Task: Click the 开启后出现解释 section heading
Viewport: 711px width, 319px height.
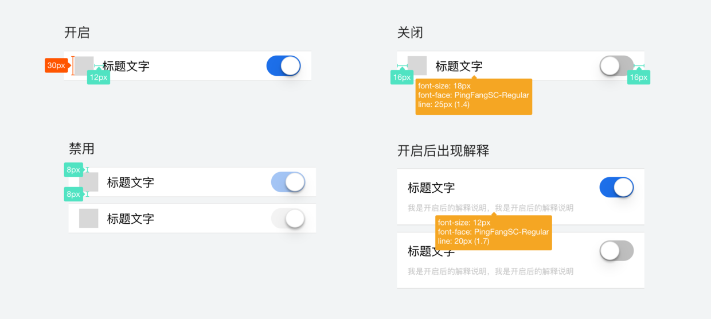Action: pos(443,151)
